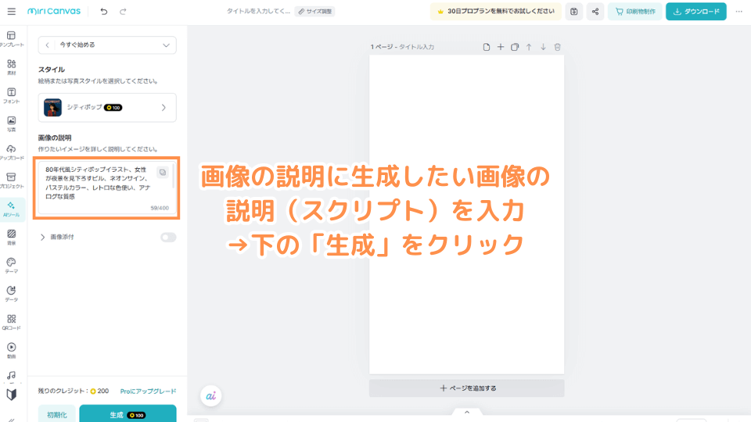751x422 pixels.
Task: Open the アップロード (Upload) panel
Action: click(12, 152)
